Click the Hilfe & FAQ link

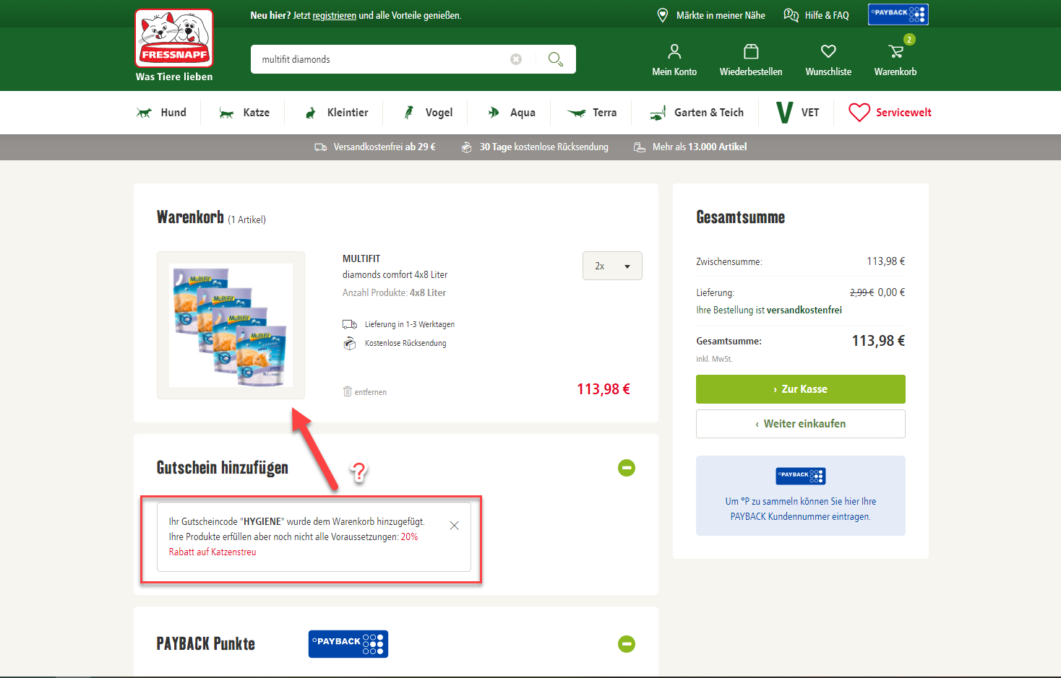point(827,15)
